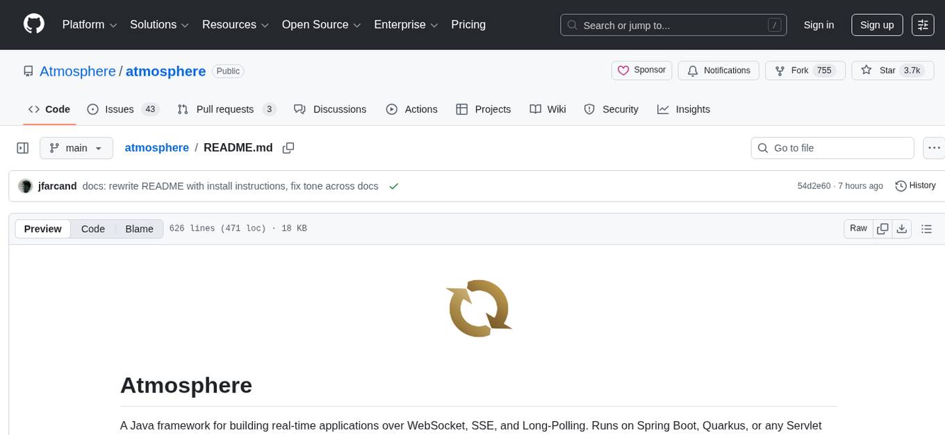Switch to Blame view
Viewport: 945px width, 435px height.
tap(139, 229)
